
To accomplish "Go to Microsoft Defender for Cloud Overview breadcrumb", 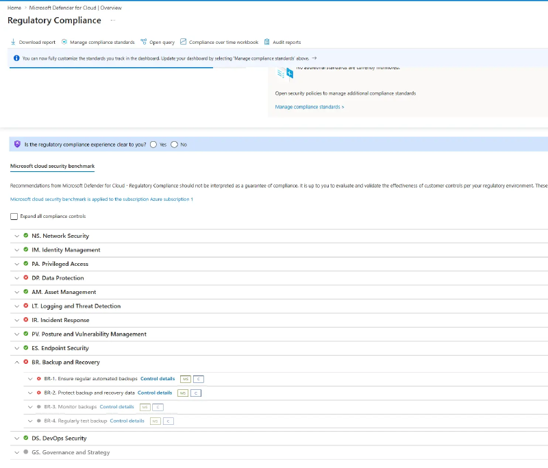I will [x=75, y=8].
